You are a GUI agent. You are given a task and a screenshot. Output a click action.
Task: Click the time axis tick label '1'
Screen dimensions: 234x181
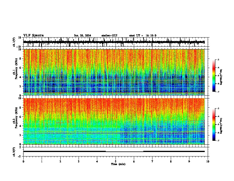(x=42, y=161)
